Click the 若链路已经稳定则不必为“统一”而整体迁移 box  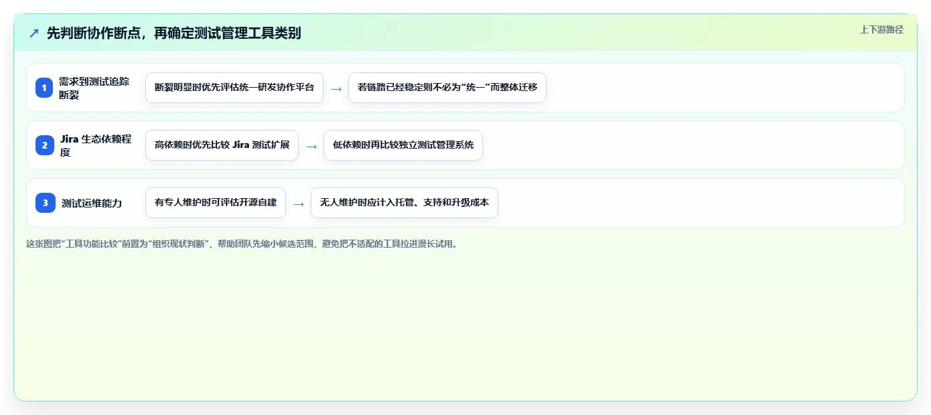447,88
